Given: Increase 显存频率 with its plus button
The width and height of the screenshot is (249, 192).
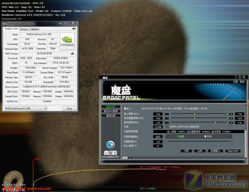Looking at the screenshot, I should point(231,123).
